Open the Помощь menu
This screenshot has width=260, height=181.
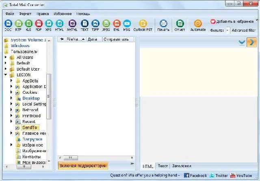point(83,14)
